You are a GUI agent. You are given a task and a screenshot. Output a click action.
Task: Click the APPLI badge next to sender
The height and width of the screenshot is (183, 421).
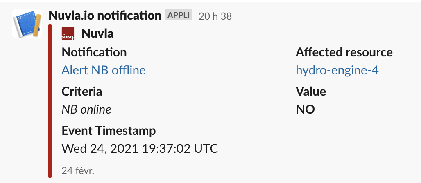[179, 15]
